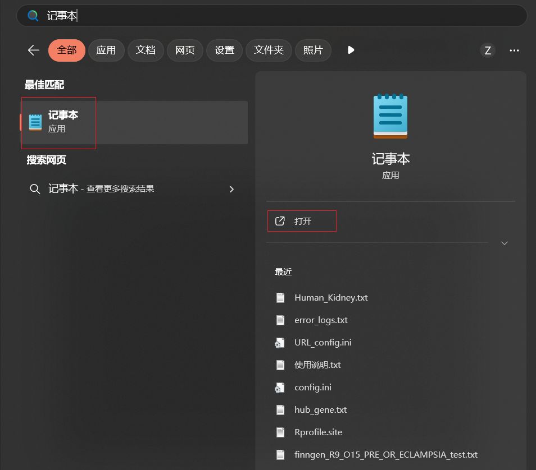Click into the 记事本 search input field
The width and height of the screenshot is (536, 470).
point(272,16)
